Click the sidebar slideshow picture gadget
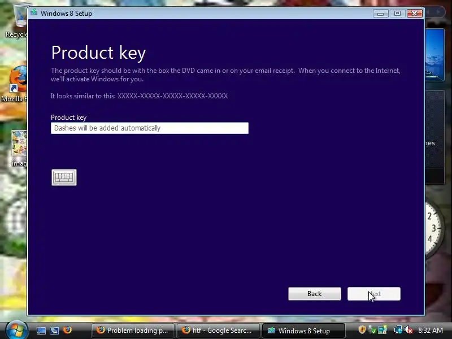The width and height of the screenshot is (452, 339). pyautogui.click(x=434, y=55)
